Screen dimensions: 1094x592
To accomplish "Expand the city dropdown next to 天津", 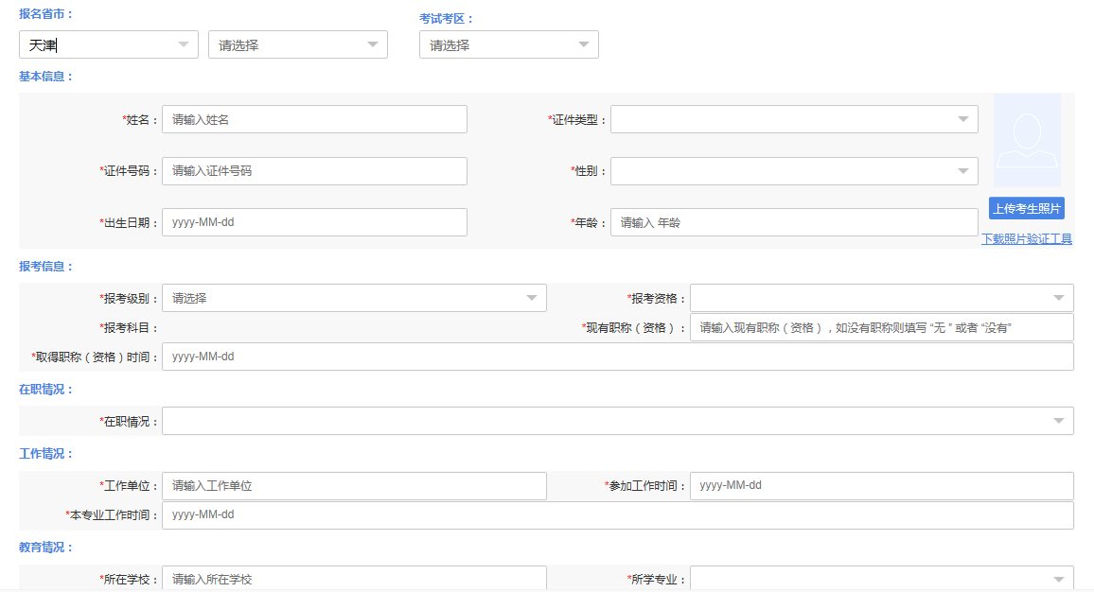I will (x=298, y=44).
